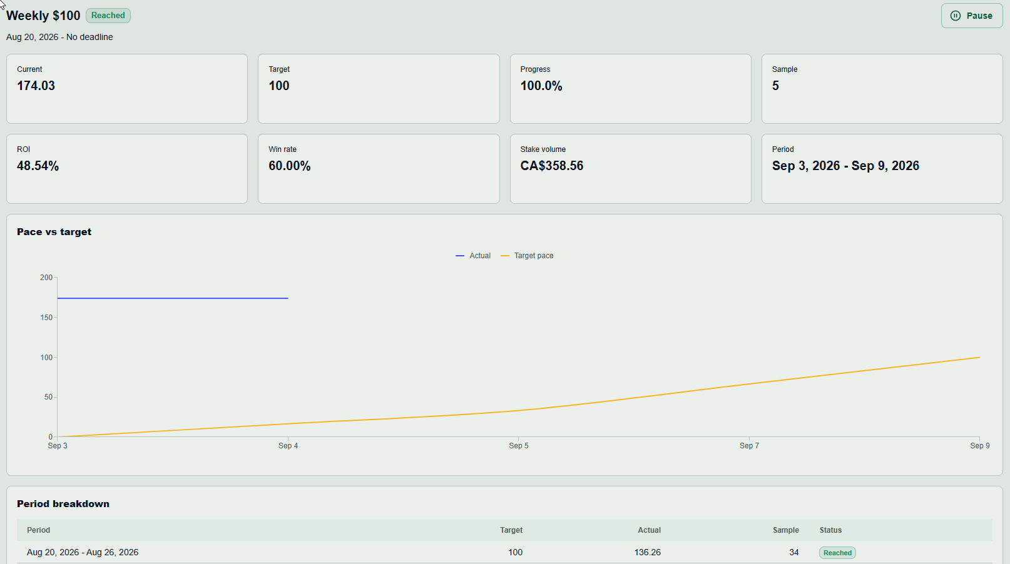This screenshot has height=564, width=1010.
Task: Click the 136.26 actual value cell
Action: point(648,553)
